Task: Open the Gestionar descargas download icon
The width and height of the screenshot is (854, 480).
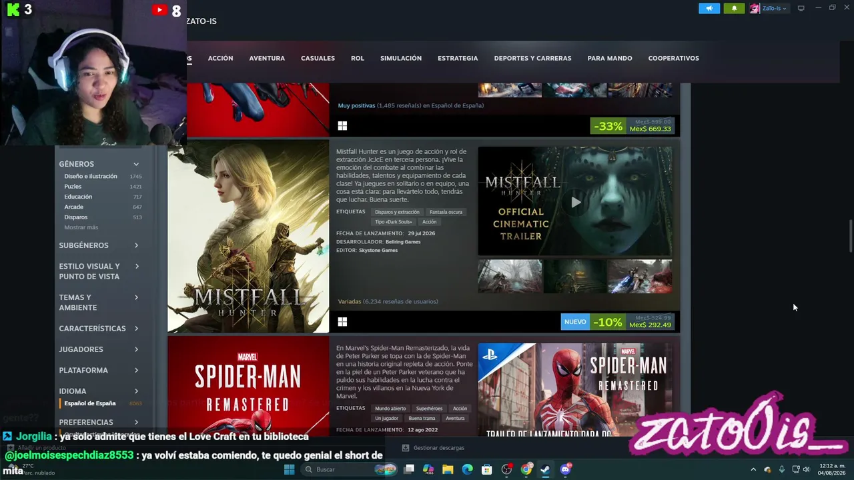Action: click(406, 448)
